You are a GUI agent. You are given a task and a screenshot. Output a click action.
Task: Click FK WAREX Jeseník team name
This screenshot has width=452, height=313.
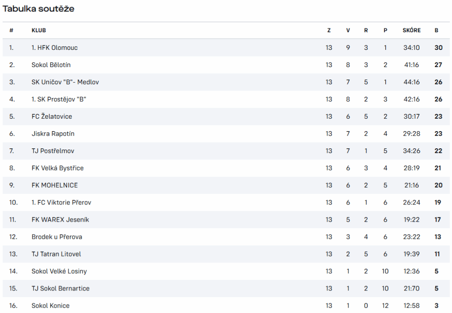[x=60, y=219]
